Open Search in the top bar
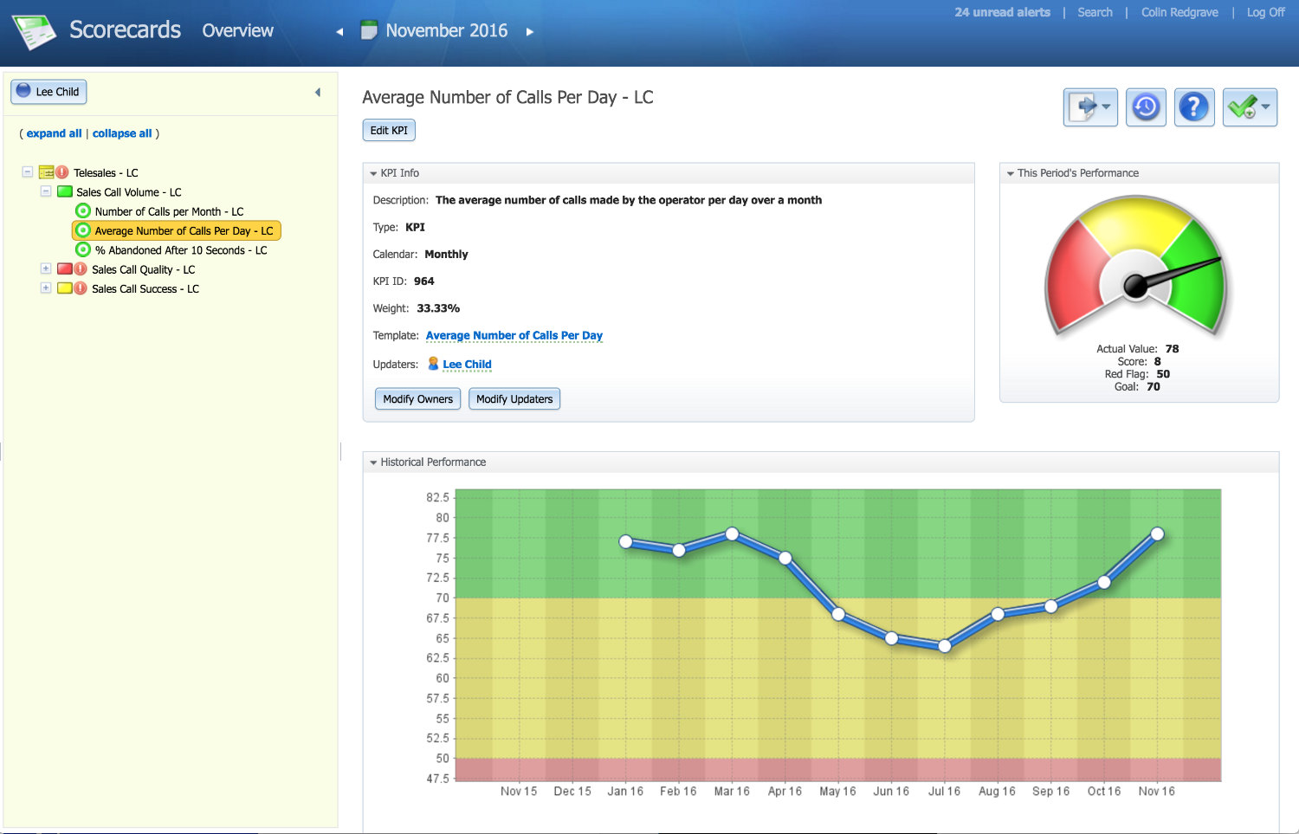Viewport: 1299px width, 834px height. pyautogui.click(x=1095, y=12)
